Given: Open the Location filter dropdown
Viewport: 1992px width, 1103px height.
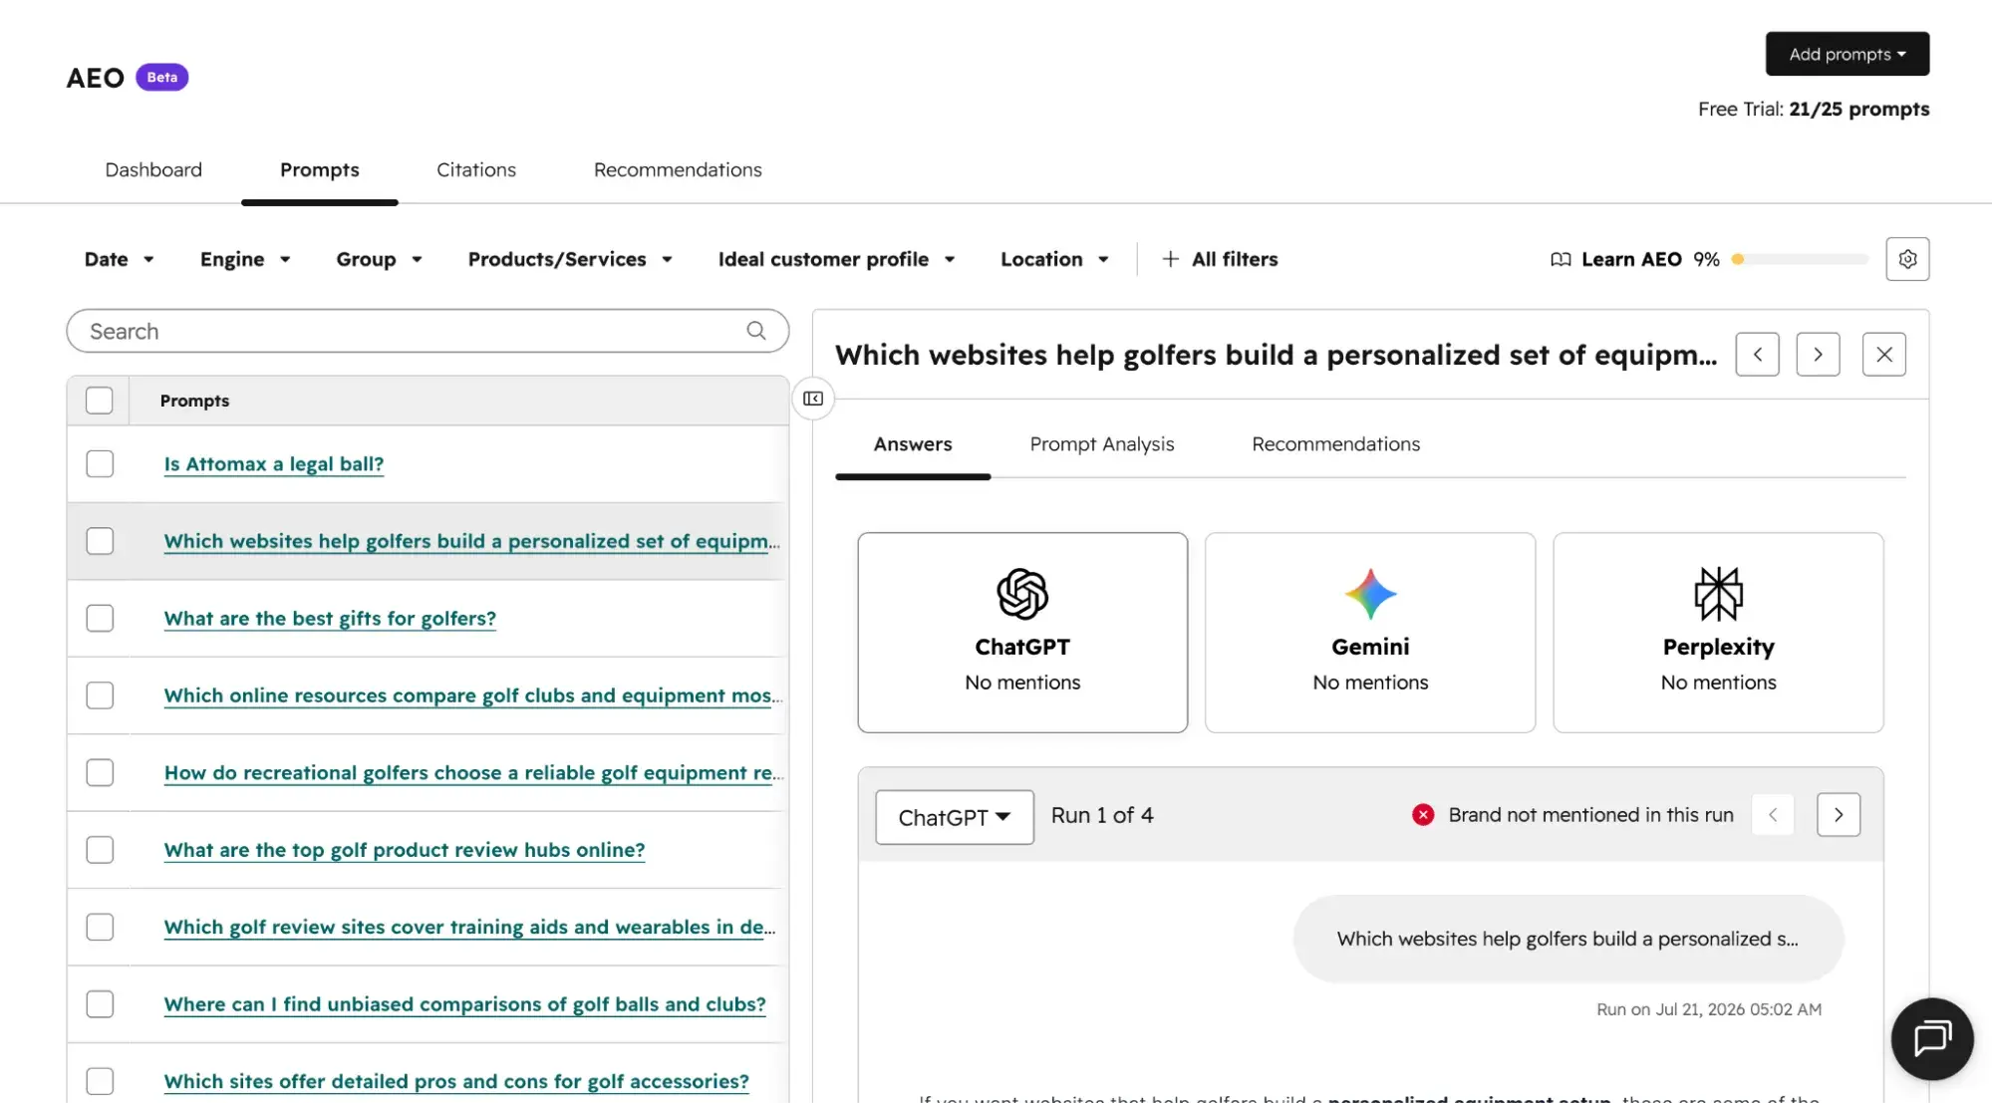Looking at the screenshot, I should click(1054, 259).
